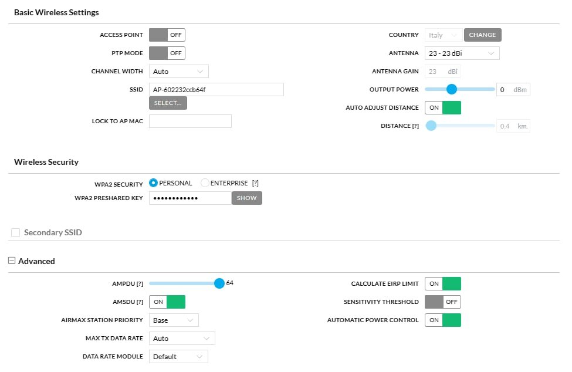Click the Change country button
Viewport: 572px width, 372px height.
tap(482, 35)
